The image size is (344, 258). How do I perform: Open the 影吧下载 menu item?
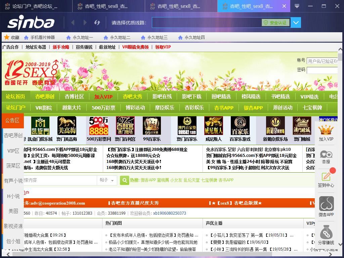pyautogui.click(x=191, y=96)
